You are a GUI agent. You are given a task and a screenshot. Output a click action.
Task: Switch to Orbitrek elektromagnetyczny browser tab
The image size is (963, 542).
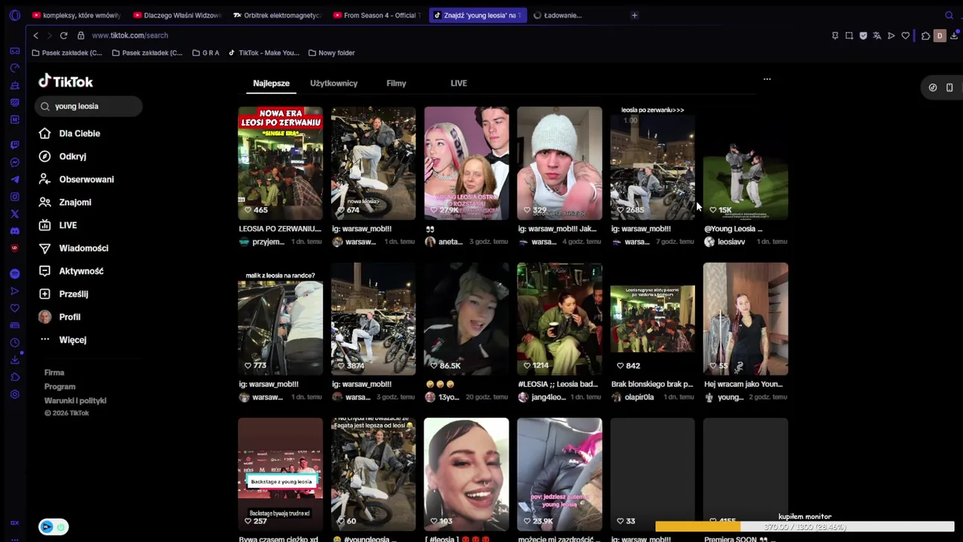click(276, 15)
